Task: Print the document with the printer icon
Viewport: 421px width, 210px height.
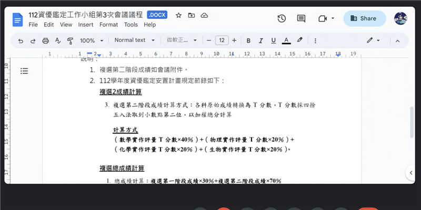Action: coord(46,41)
